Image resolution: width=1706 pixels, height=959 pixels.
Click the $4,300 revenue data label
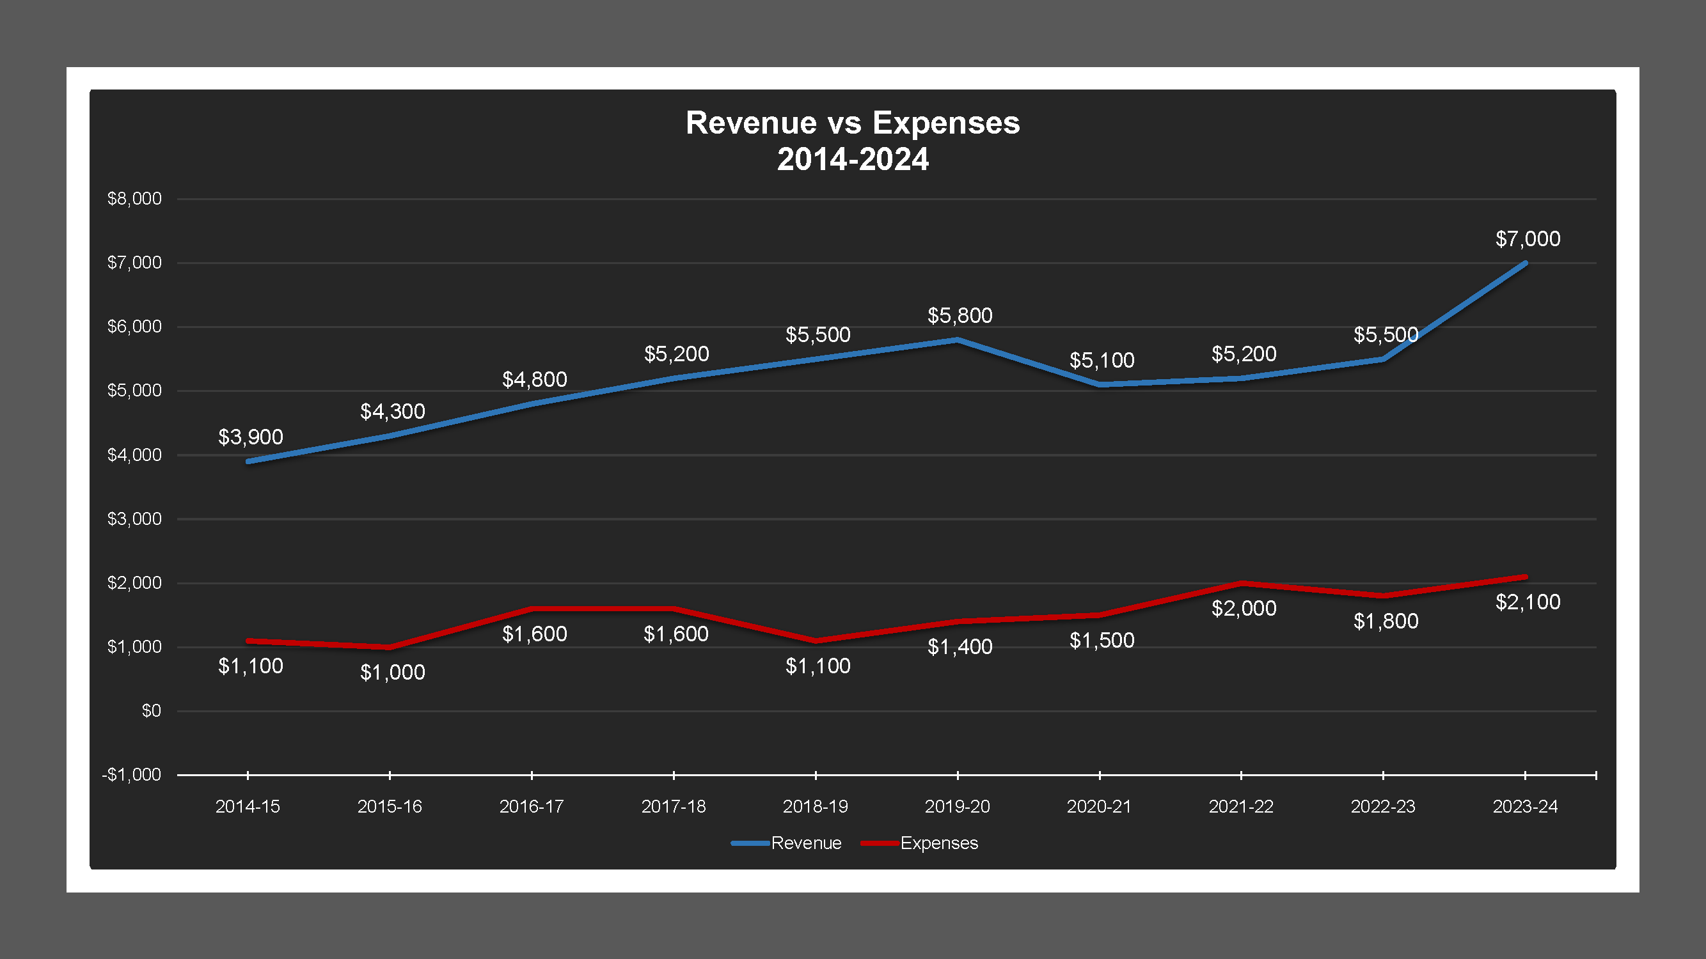[x=392, y=412]
